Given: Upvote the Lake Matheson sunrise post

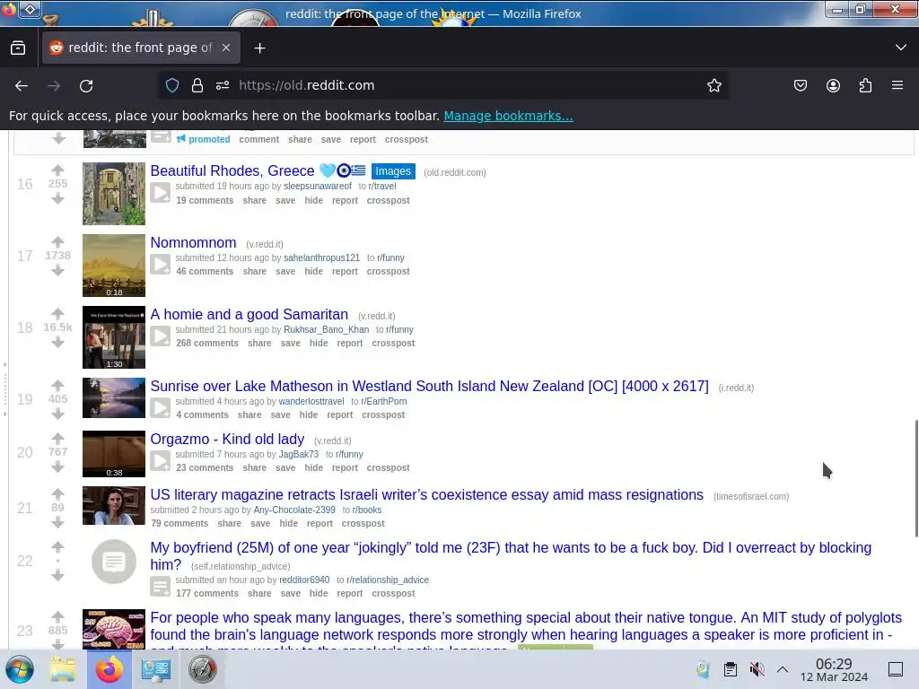Looking at the screenshot, I should click(x=57, y=385).
